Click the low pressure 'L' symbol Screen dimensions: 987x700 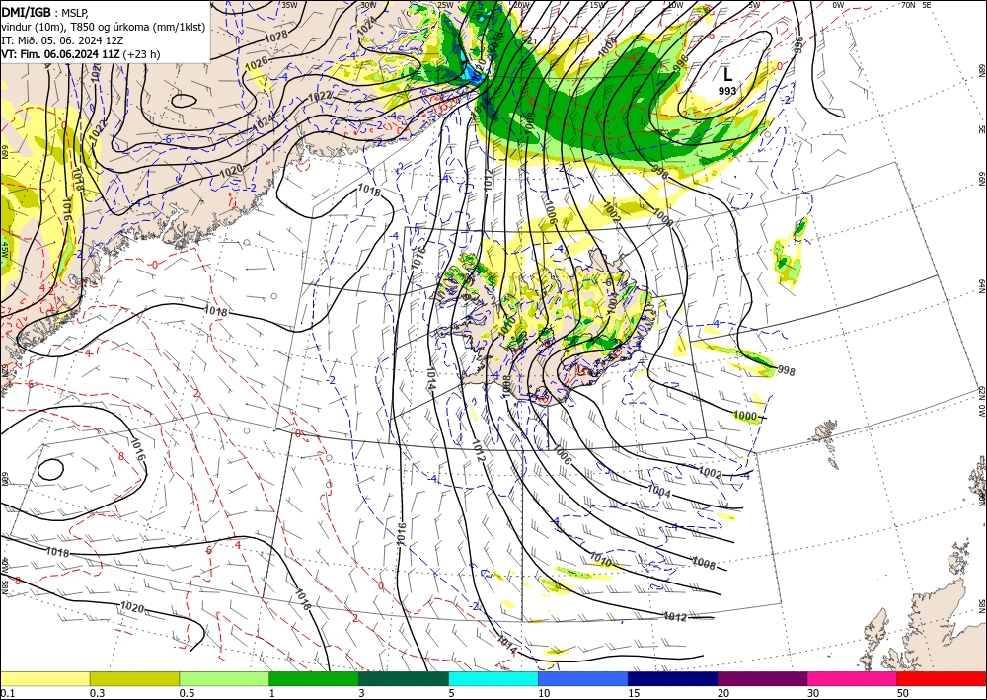727,74
